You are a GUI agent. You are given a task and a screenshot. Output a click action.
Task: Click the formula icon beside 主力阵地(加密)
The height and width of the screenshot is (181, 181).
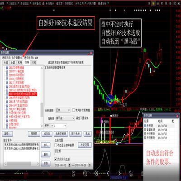coord(7,101)
